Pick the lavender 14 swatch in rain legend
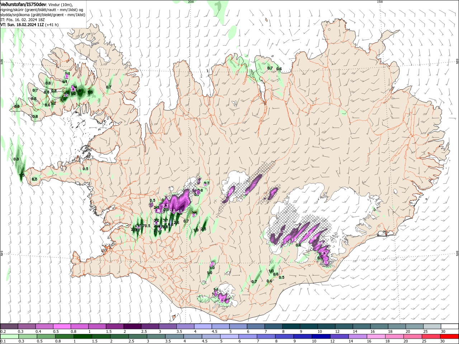Screen dimensions: 459x344 358,336
